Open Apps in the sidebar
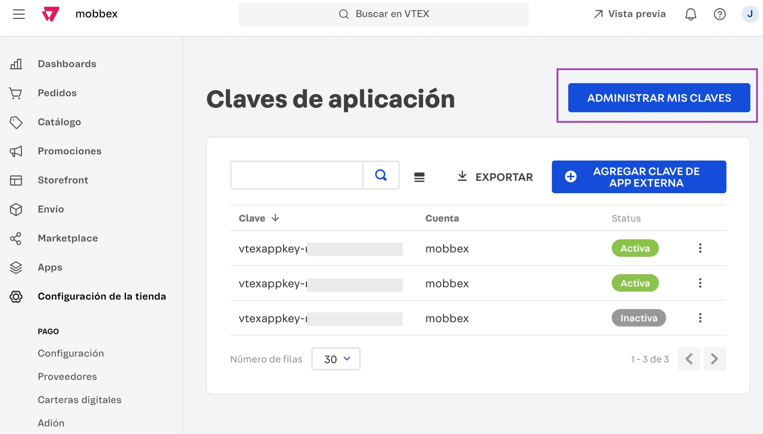 click(50, 268)
